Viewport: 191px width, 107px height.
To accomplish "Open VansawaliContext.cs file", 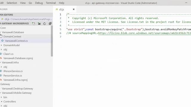I will (x=16, y=41).
